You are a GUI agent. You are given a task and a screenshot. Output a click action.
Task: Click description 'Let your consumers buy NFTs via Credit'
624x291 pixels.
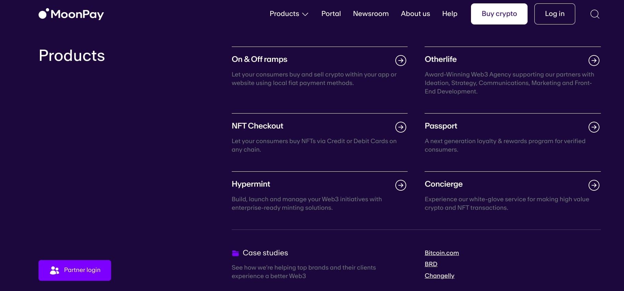(x=314, y=145)
